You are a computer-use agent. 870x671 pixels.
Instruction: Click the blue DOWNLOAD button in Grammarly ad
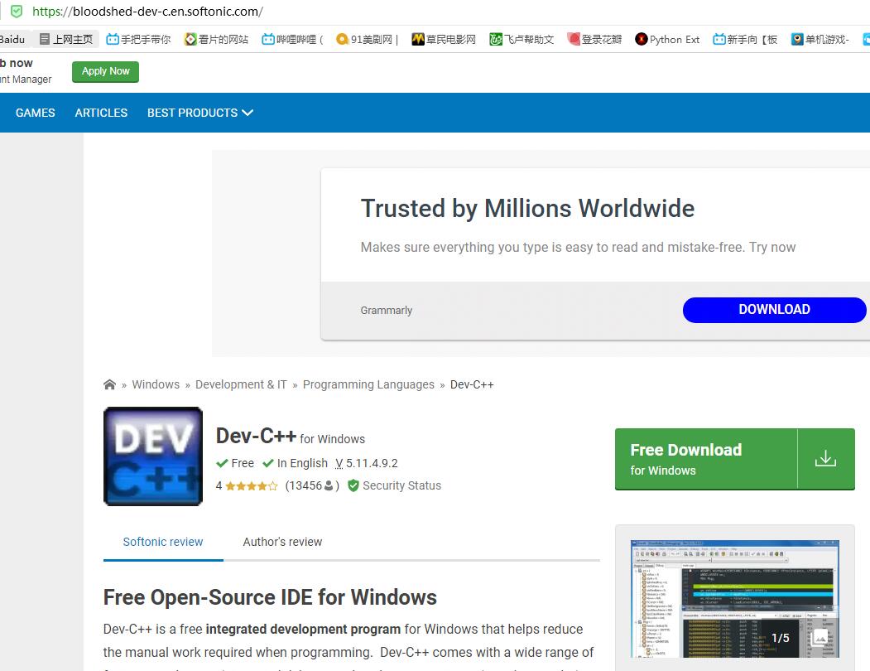click(774, 310)
